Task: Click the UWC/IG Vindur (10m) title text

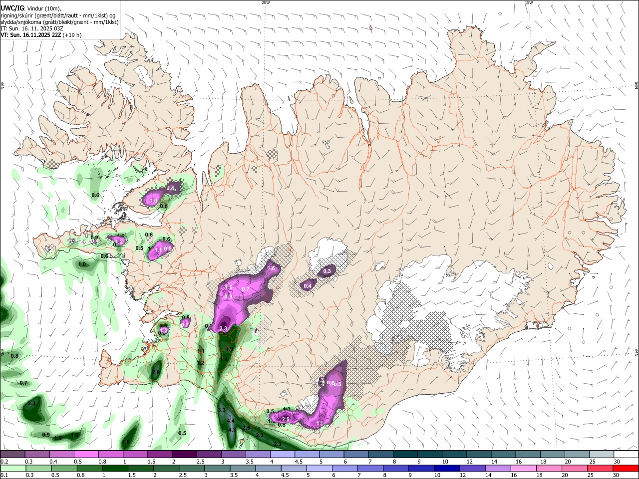Action: tap(30, 8)
